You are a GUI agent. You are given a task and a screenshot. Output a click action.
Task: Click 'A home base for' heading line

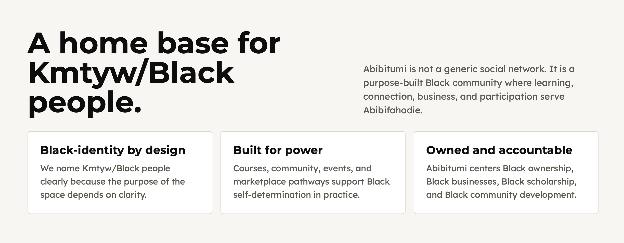154,43
